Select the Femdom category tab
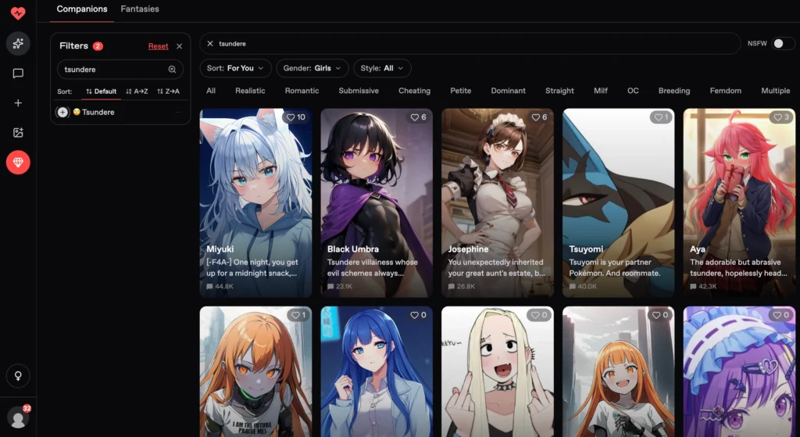Screen dimensions: 800x437 [726, 91]
